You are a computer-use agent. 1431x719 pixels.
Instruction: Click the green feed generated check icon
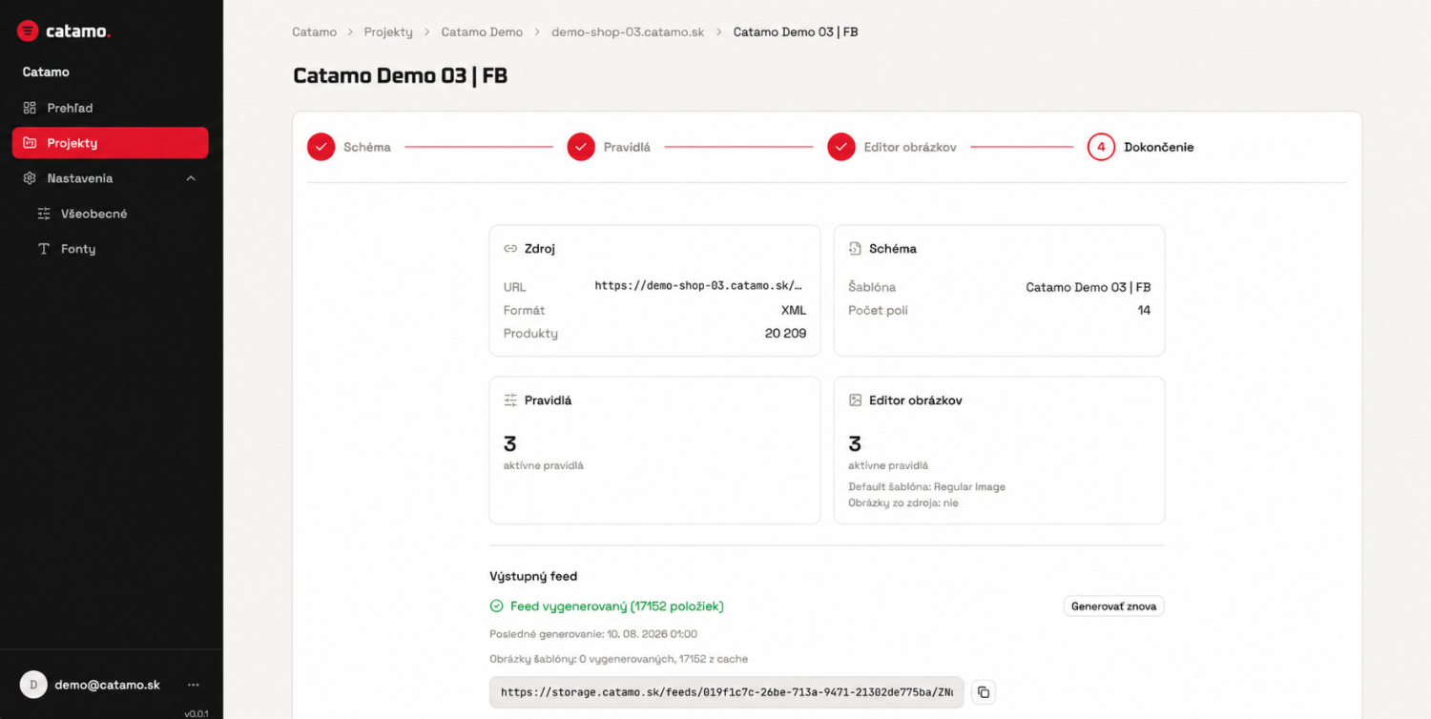coord(496,606)
